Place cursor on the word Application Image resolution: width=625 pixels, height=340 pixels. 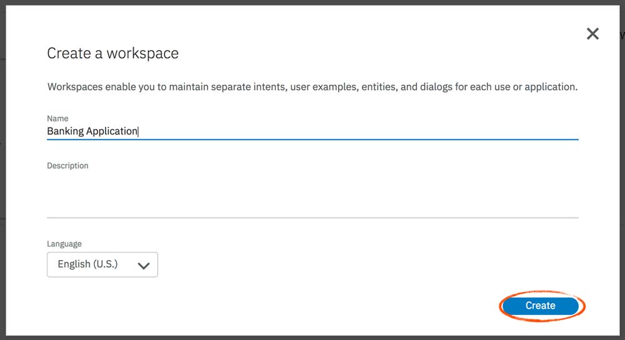(112, 131)
